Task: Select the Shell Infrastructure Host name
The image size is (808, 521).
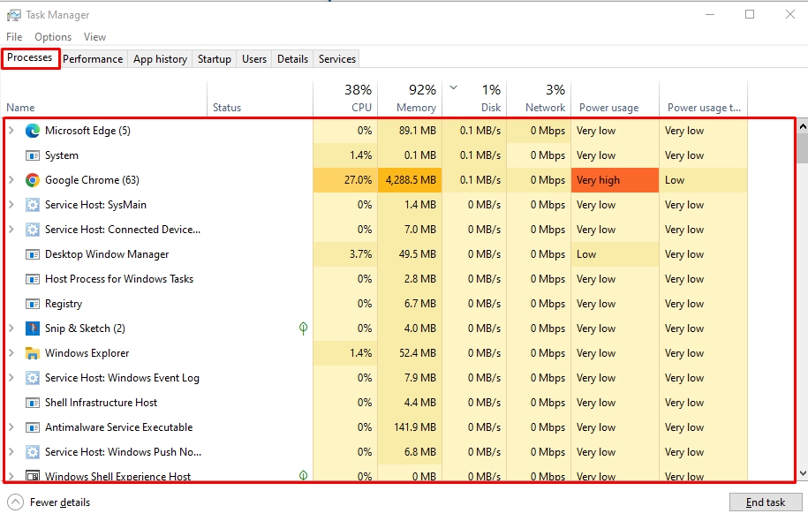Action: click(101, 403)
